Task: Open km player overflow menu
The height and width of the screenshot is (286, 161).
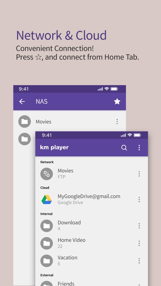Action: pyautogui.click(x=139, y=148)
